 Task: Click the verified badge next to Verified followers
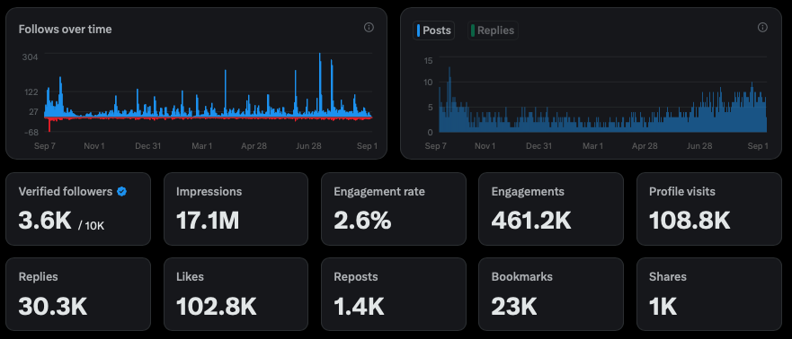coord(121,191)
